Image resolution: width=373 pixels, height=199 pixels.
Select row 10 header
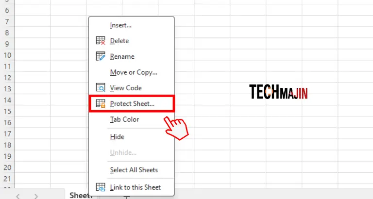pyautogui.click(x=7, y=55)
